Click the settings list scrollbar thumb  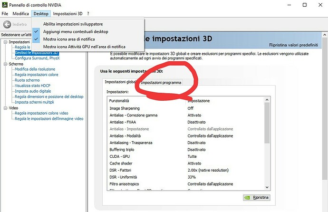267,123
